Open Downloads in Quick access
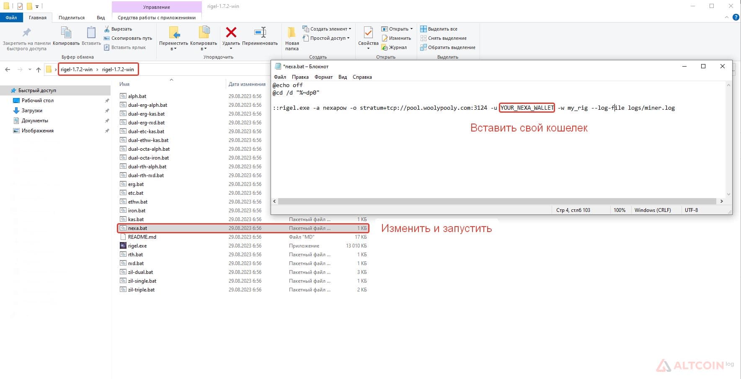Viewport: 741px width, 379px height. click(x=32, y=111)
